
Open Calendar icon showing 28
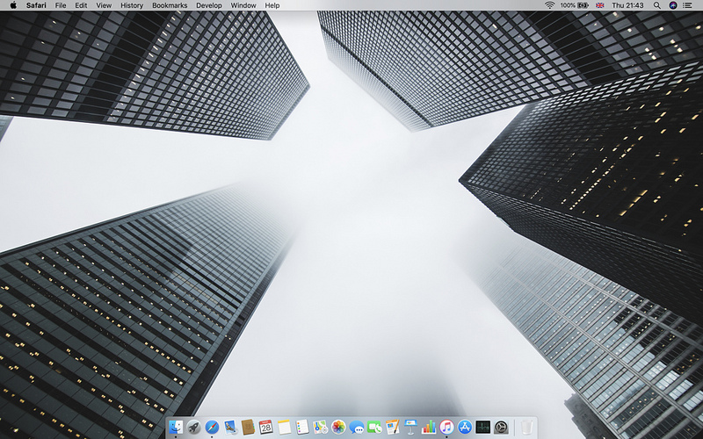(266, 427)
